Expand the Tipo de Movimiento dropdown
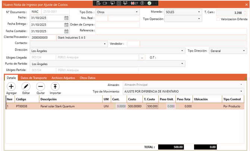Screen dimensions: 250x151 (x=241, y=91)
